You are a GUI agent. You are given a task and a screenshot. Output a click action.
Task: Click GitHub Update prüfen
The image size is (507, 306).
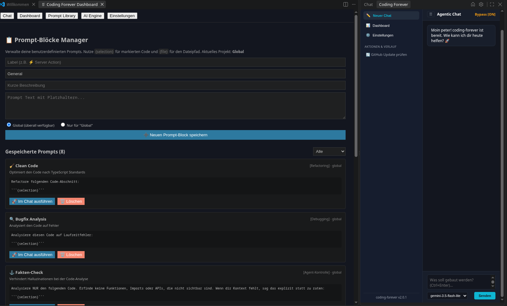pyautogui.click(x=386, y=55)
